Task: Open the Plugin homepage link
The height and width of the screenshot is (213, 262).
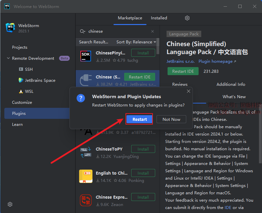Action: point(217,61)
